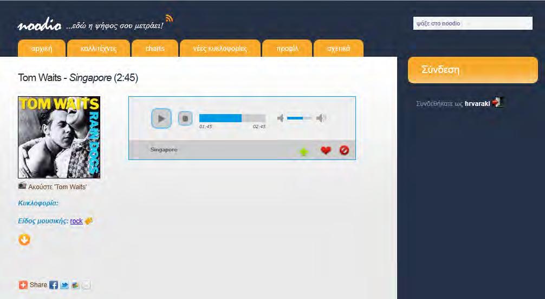Viewport: 545px width, 299px height.
Task: Mute using the low-volume speaker icon
Action: click(x=281, y=118)
